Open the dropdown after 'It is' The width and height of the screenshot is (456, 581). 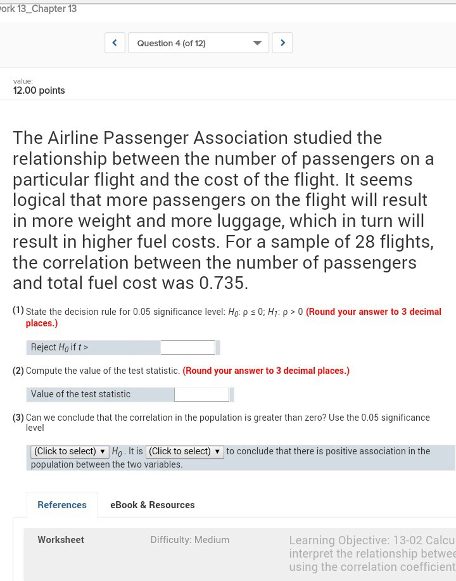coord(184,451)
